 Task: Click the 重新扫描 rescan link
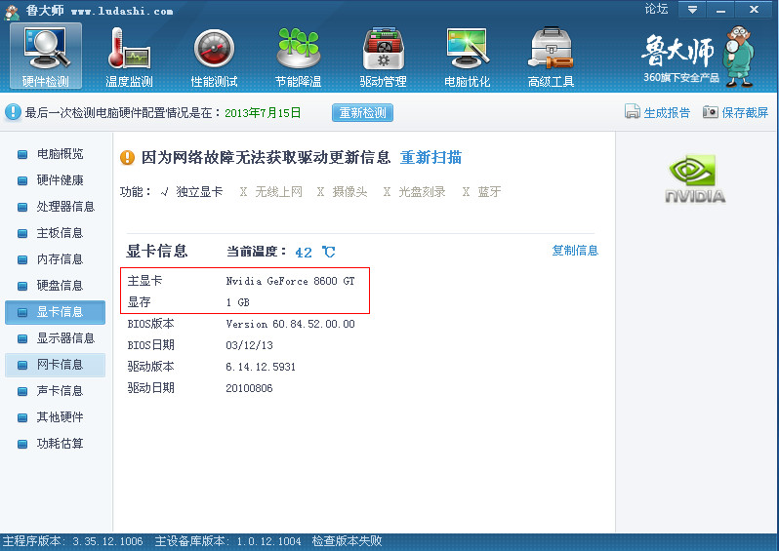[430, 157]
